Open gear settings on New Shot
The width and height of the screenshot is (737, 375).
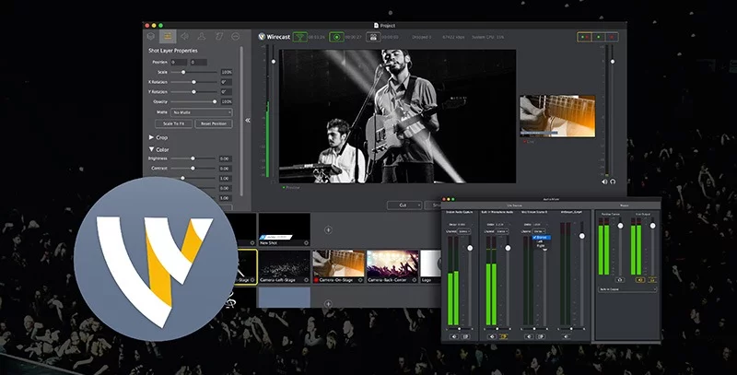pos(306,243)
